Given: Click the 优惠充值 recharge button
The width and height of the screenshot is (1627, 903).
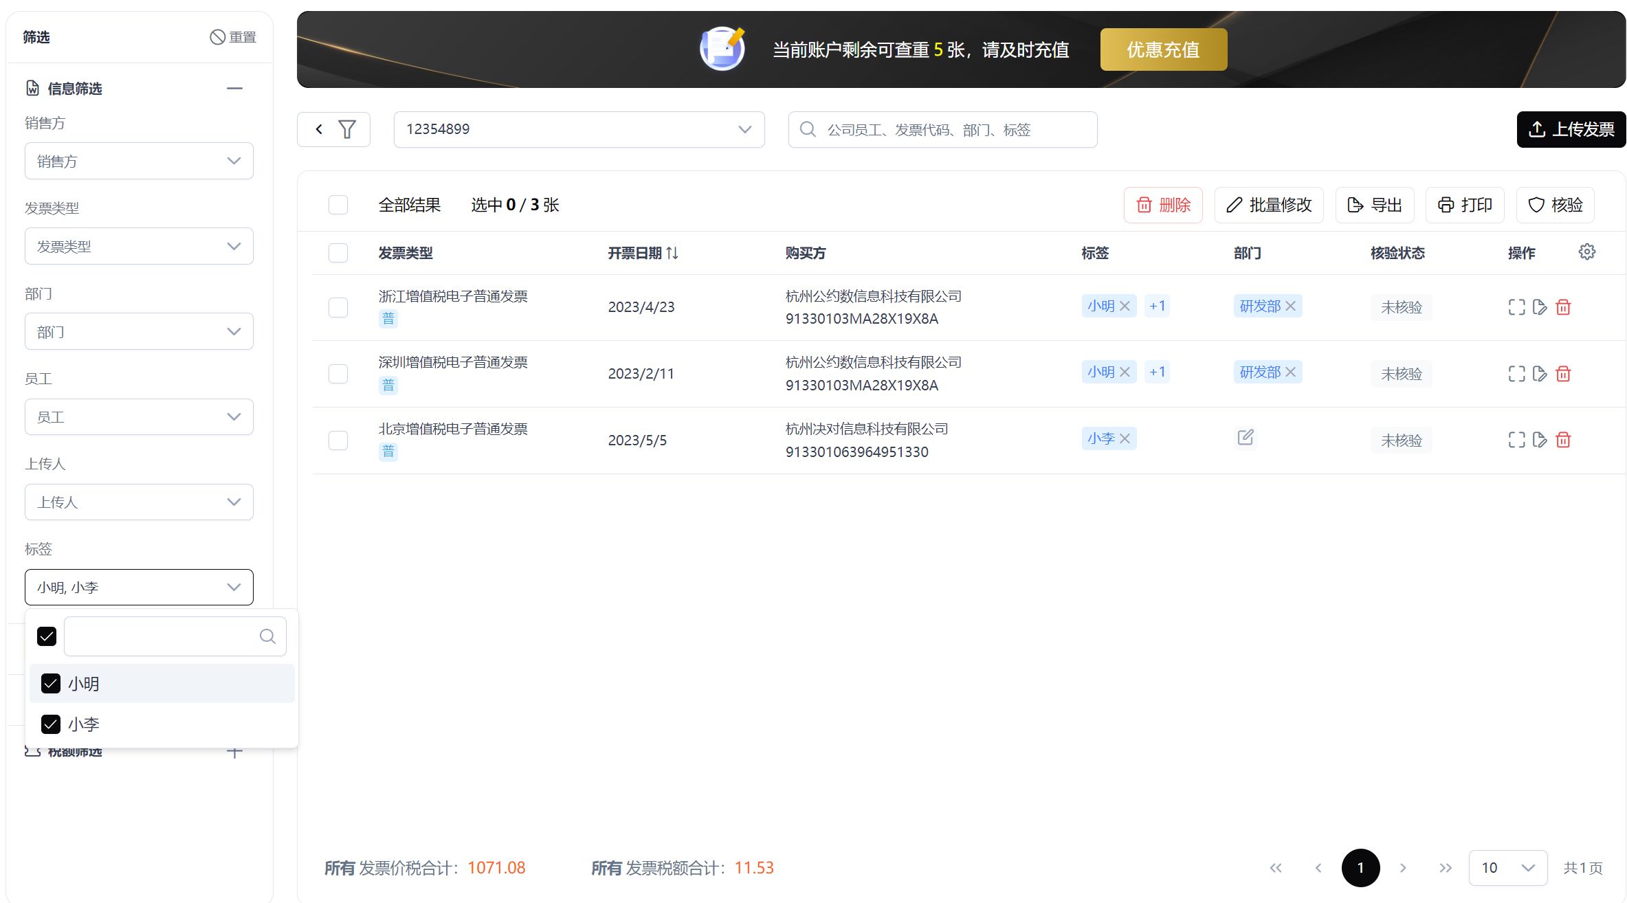Looking at the screenshot, I should click(1163, 49).
